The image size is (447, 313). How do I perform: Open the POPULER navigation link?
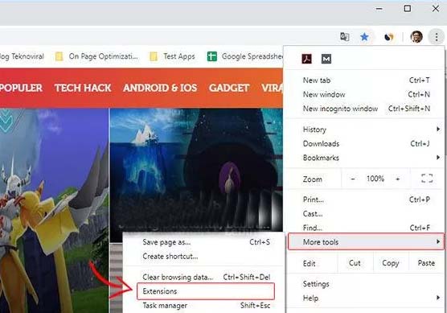pyautogui.click(x=21, y=88)
